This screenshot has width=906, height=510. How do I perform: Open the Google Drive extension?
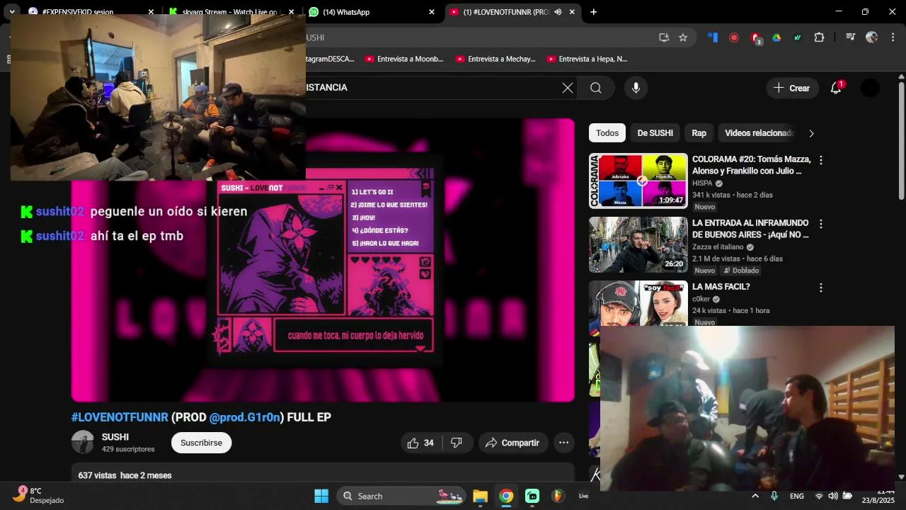click(x=776, y=38)
